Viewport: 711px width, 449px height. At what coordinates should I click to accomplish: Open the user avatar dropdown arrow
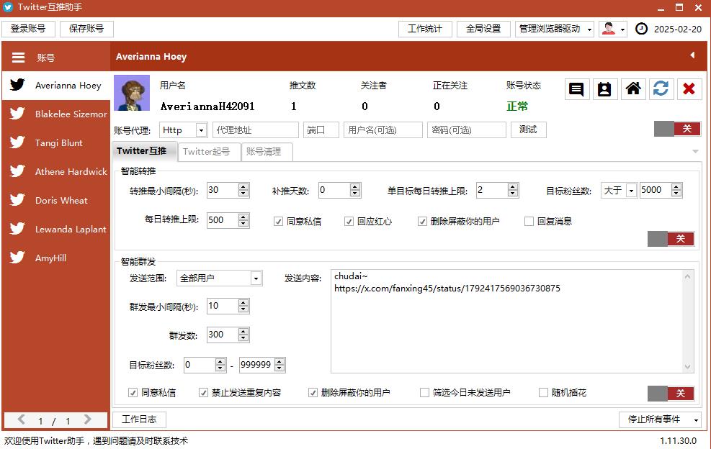pos(622,30)
